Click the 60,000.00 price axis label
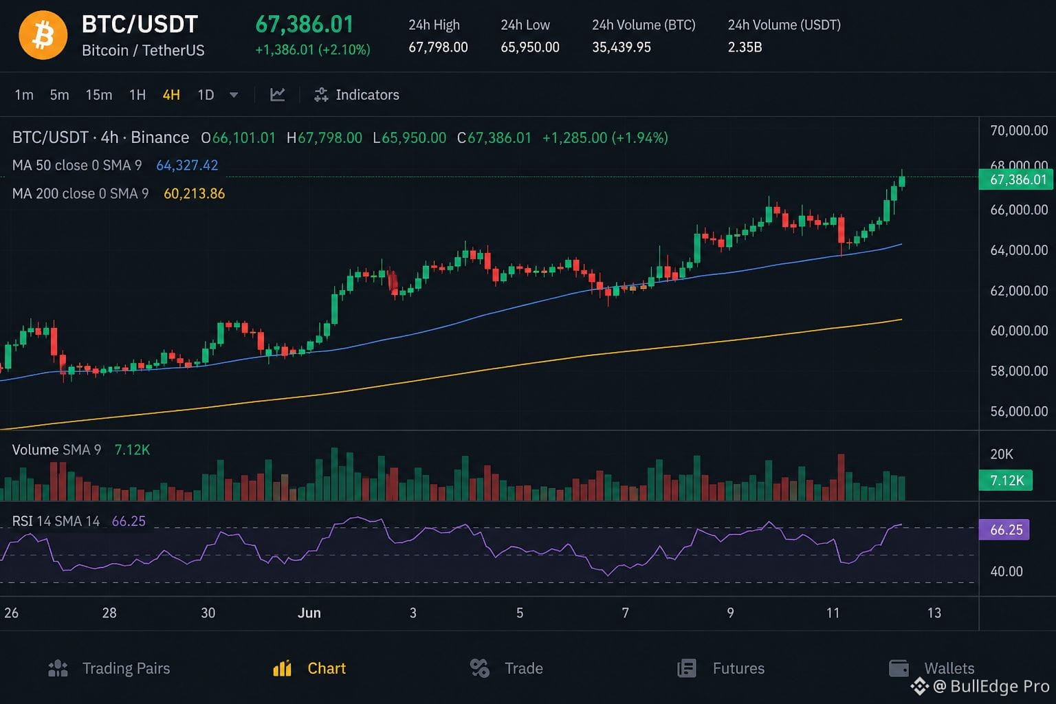1056x704 pixels. [x=1019, y=331]
